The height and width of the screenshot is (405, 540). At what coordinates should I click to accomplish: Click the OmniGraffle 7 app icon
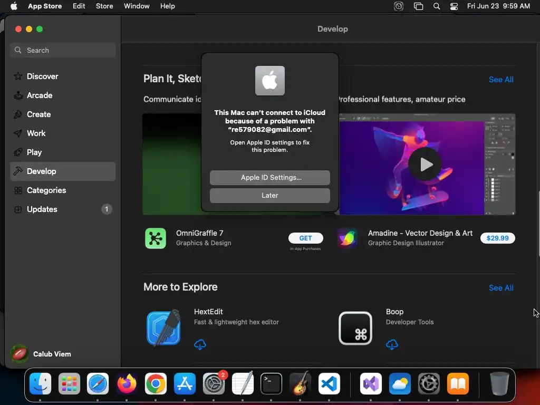pyautogui.click(x=156, y=238)
